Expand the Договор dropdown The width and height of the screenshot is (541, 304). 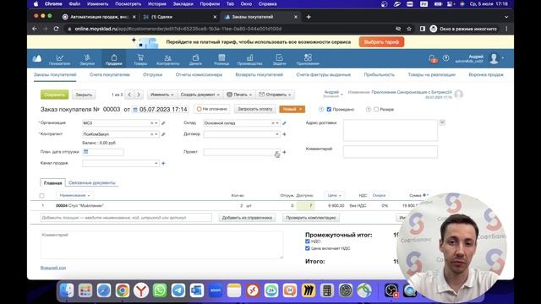pyautogui.click(x=276, y=134)
